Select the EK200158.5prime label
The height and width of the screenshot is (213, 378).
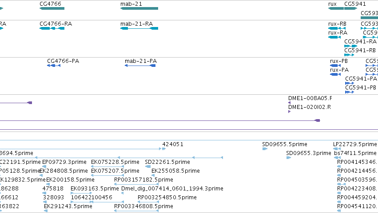[x=70, y=180]
